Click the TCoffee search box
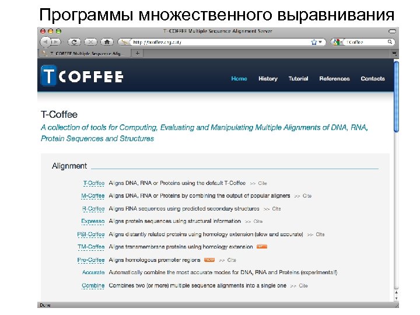The height and width of the screenshot is (315, 420). pos(366,42)
